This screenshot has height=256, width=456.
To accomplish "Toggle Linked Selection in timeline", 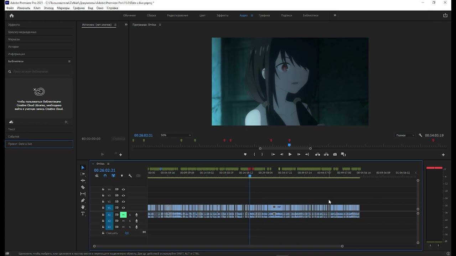I will (x=113, y=176).
